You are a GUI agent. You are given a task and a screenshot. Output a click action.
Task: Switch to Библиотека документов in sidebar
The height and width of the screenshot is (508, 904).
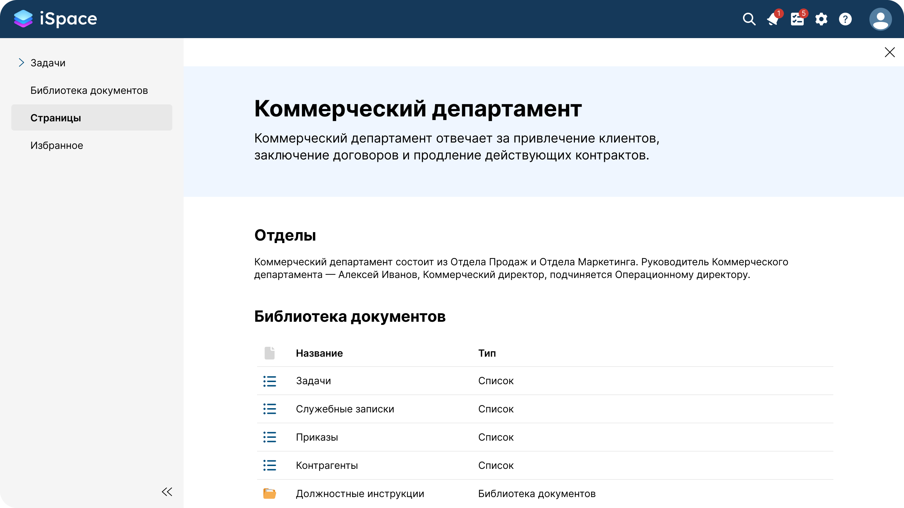[89, 90]
